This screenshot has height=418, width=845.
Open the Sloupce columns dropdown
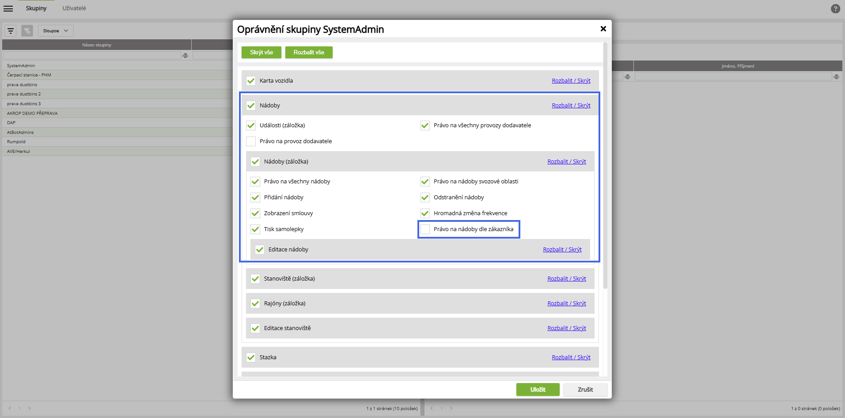56,30
